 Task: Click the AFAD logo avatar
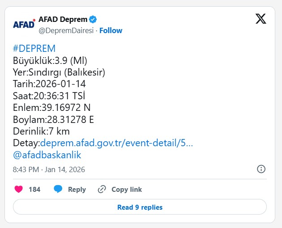pyautogui.click(x=24, y=24)
